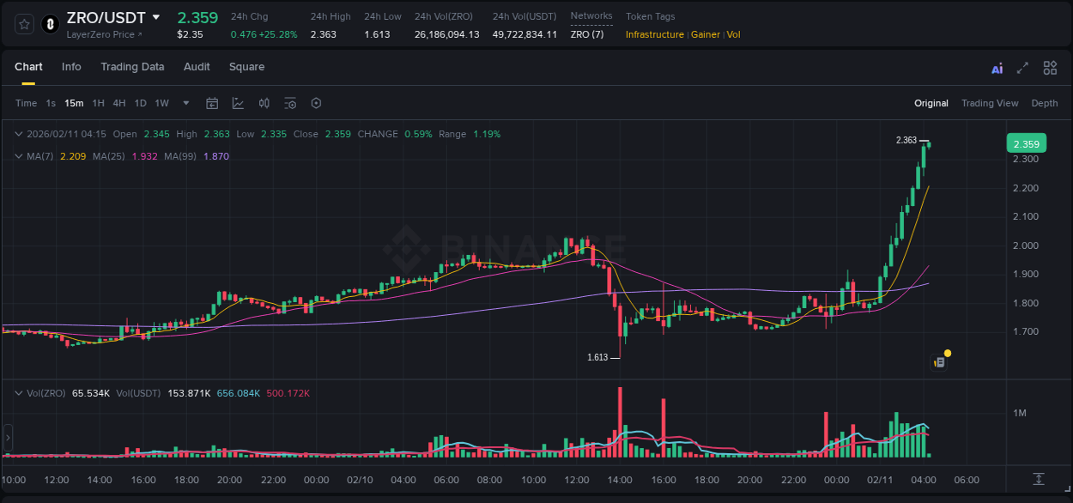Select the 1H timeframe
This screenshot has height=503, width=1073.
click(98, 103)
